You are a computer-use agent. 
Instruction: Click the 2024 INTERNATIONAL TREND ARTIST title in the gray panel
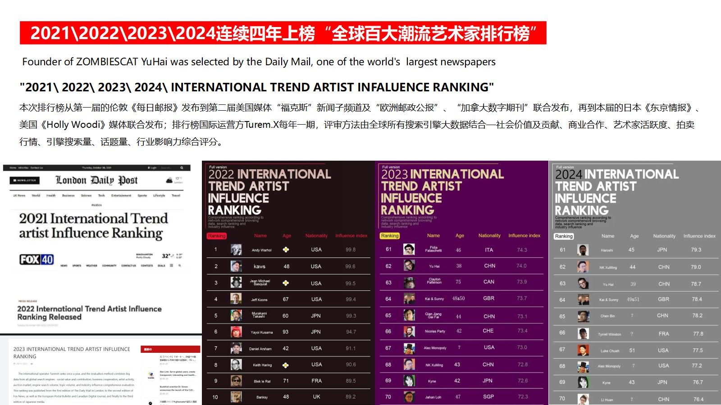(616, 192)
